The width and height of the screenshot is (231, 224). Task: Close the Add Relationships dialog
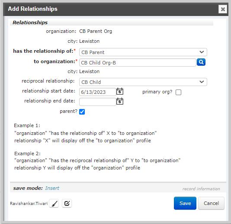pos(223,9)
